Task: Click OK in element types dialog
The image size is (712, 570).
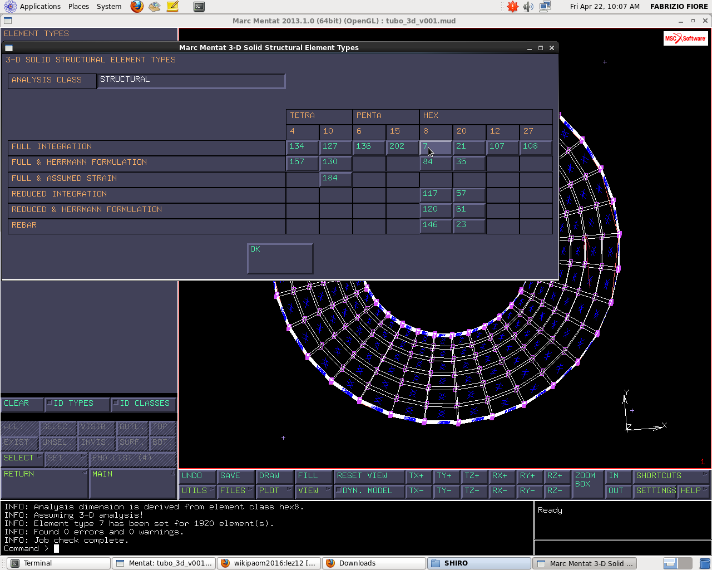Action: pyautogui.click(x=280, y=258)
